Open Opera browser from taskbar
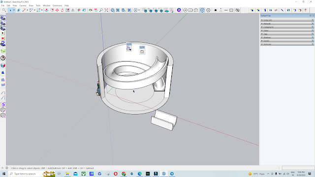 116,174
